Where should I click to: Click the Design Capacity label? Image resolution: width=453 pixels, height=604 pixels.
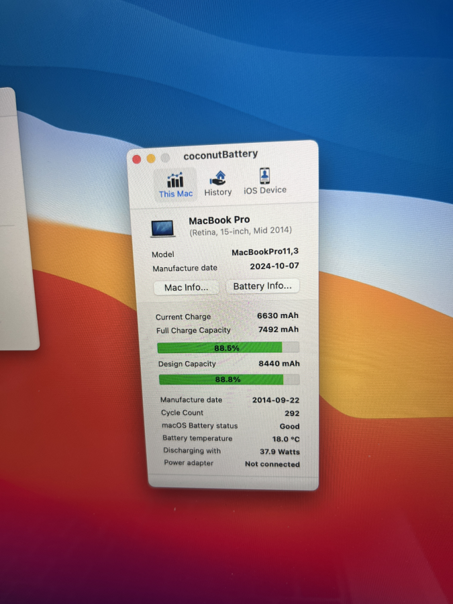coord(187,364)
